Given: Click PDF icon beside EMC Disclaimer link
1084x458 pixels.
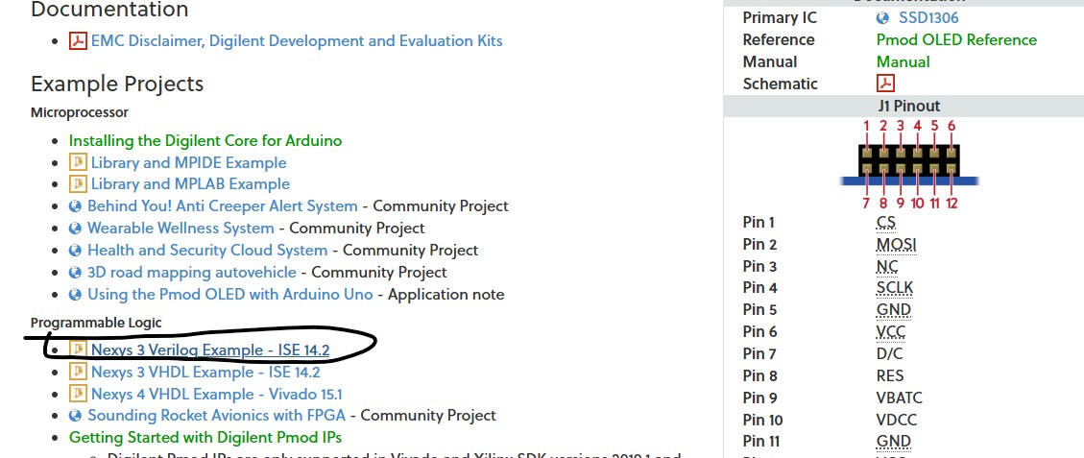Looking at the screenshot, I should [78, 41].
